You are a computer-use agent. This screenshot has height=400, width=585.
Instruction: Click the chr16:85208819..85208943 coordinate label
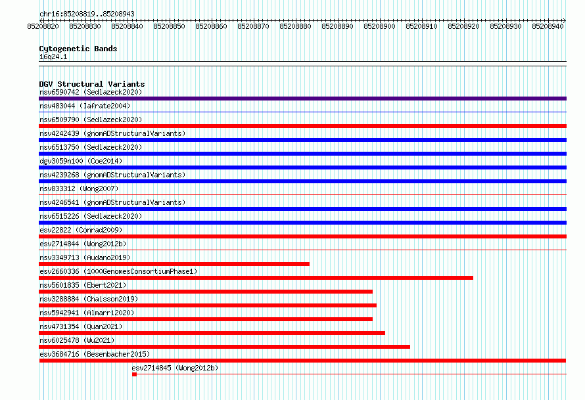[x=87, y=14]
